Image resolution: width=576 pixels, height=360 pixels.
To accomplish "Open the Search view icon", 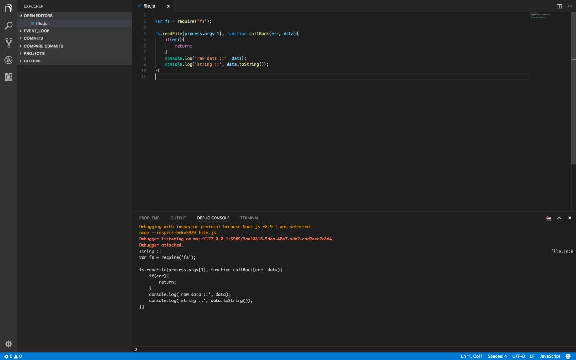I will coord(8,25).
